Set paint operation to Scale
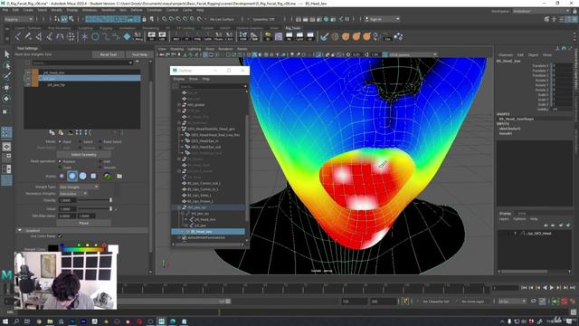 click(x=60, y=168)
